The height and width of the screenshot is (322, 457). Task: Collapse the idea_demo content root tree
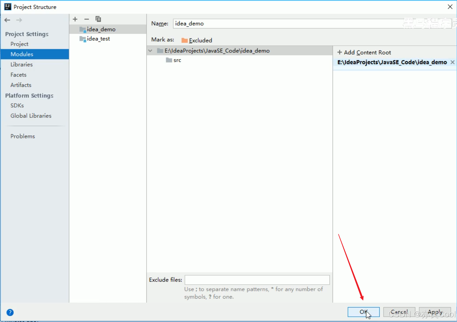pyautogui.click(x=150, y=51)
